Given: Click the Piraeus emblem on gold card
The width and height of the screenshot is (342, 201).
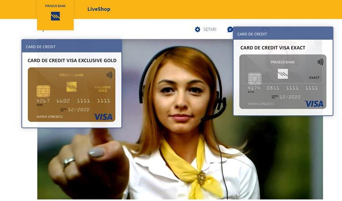Looking at the screenshot, I should click(x=72, y=87).
